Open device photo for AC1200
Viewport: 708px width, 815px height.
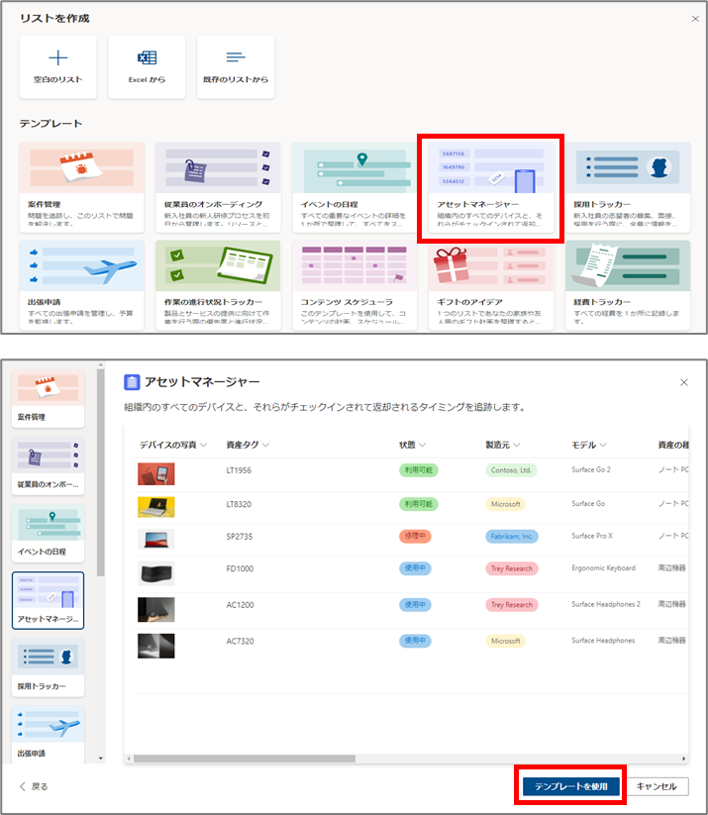pyautogui.click(x=155, y=610)
